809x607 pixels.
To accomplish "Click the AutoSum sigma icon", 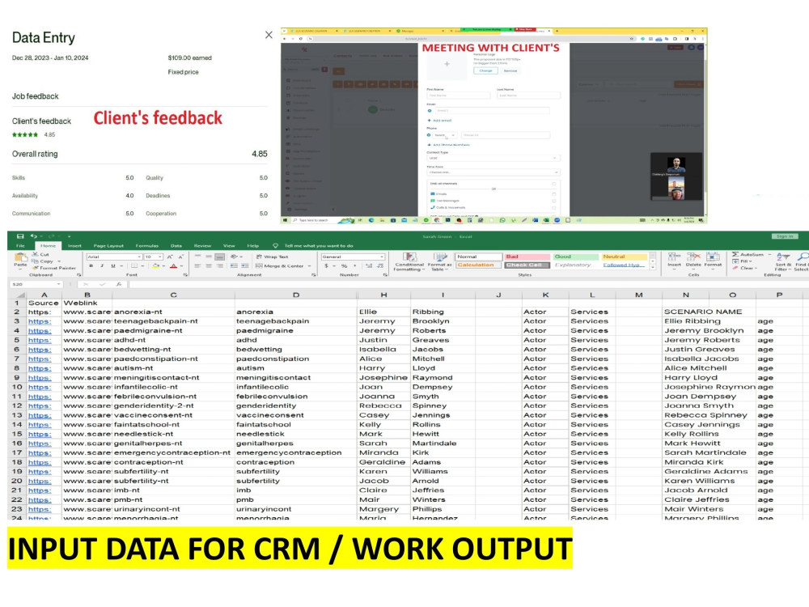I will click(735, 254).
